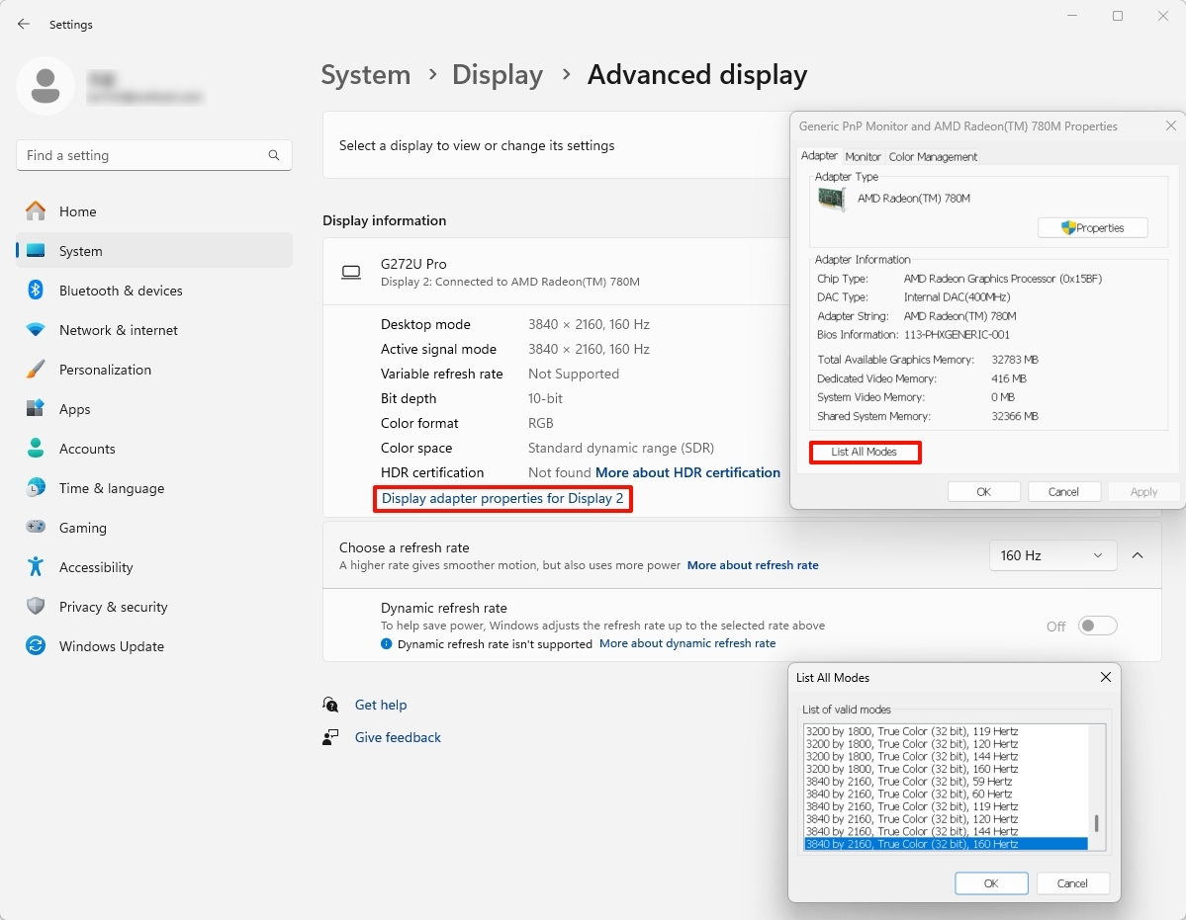Screen dimensions: 1186x920
Task: Open Display adapter properties for Display 2
Action: point(502,499)
